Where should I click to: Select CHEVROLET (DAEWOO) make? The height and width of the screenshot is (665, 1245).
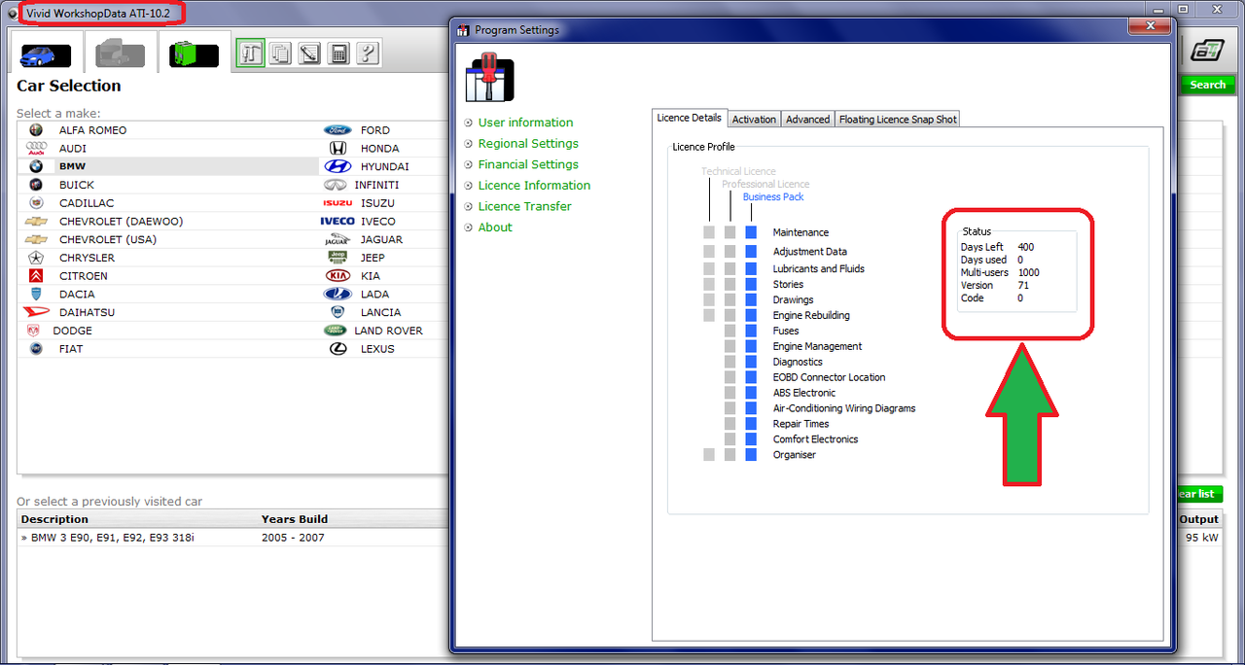pyautogui.click(x=121, y=222)
